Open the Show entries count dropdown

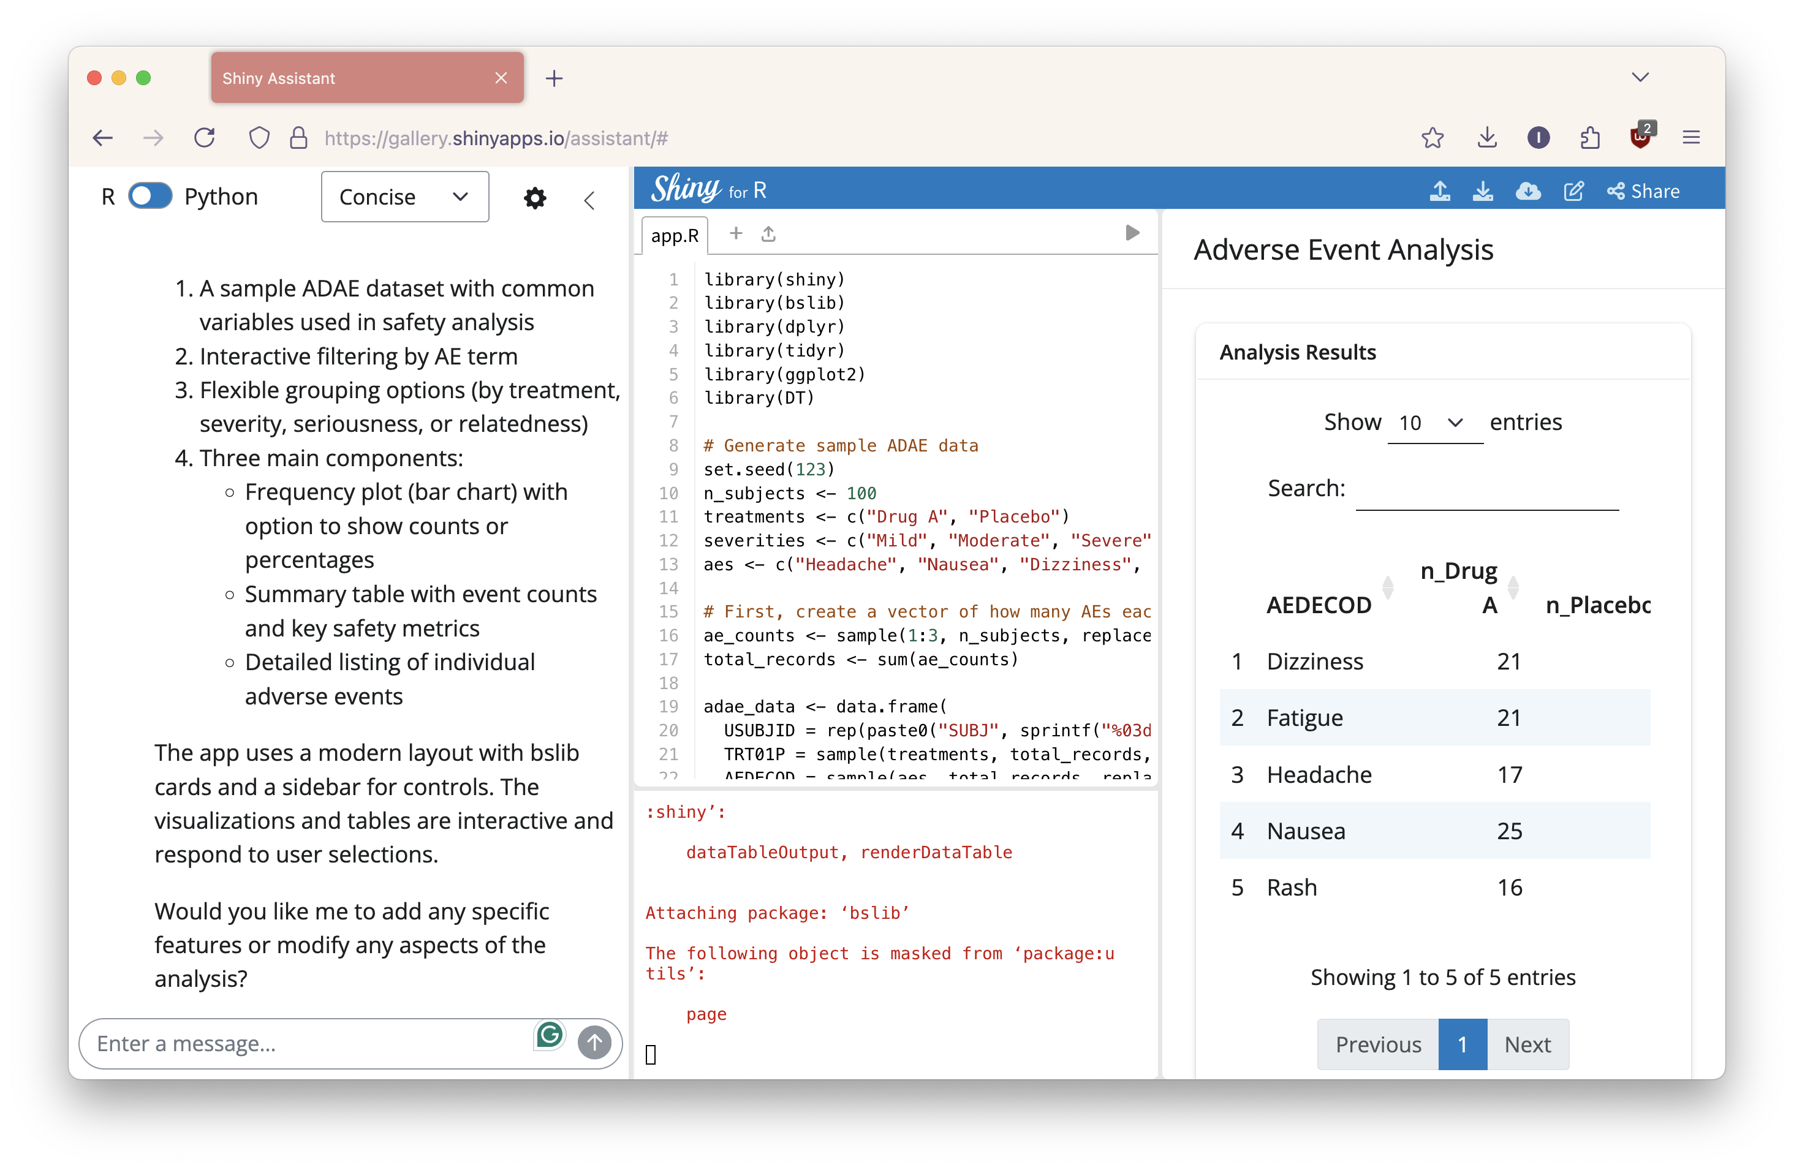tap(1433, 423)
